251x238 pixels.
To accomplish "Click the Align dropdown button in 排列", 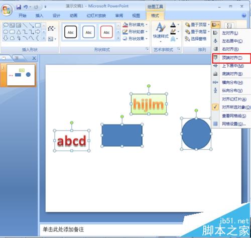I will coord(215,25).
